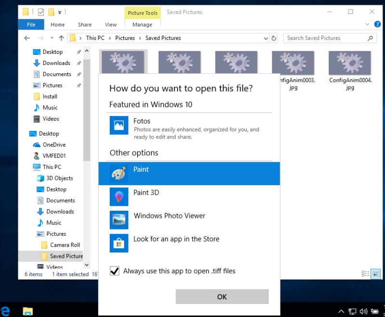This screenshot has height=317, width=385.
Task: Switch to Large icons view in status bar
Action: pos(375,274)
